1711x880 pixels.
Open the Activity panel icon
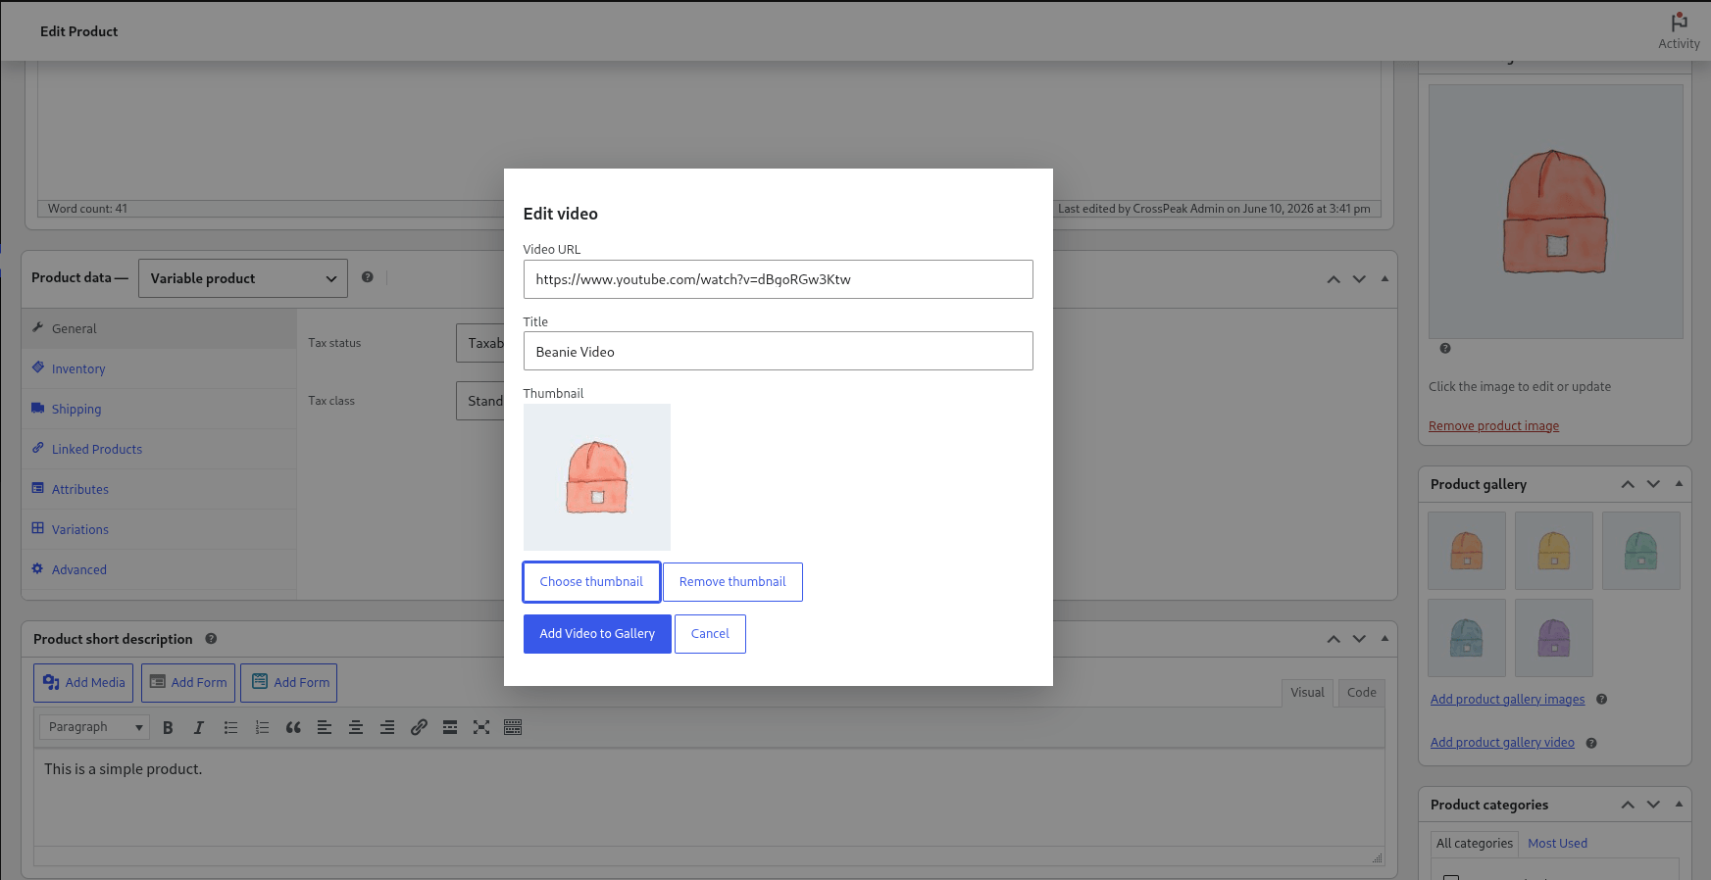click(1679, 23)
